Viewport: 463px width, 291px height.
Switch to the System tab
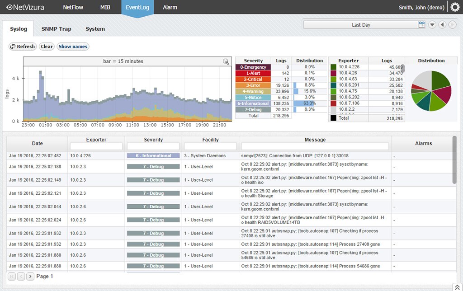(95, 29)
